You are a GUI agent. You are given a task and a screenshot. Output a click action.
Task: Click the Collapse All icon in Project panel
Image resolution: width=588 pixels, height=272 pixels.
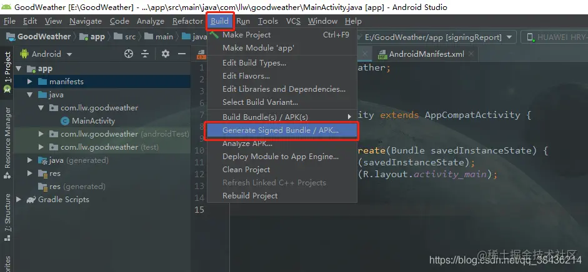click(x=145, y=54)
